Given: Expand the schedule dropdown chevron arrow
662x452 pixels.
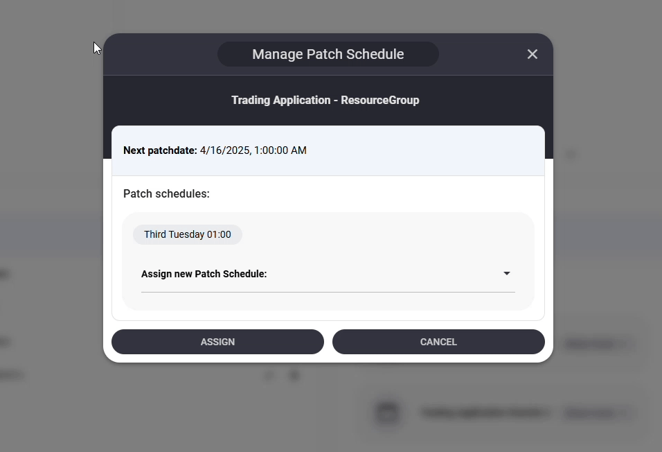Looking at the screenshot, I should click(x=506, y=273).
